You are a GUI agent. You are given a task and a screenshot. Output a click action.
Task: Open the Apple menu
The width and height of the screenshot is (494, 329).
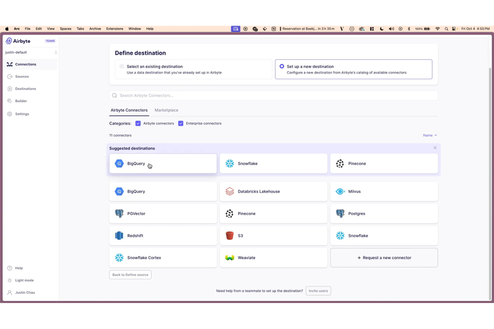7,29
